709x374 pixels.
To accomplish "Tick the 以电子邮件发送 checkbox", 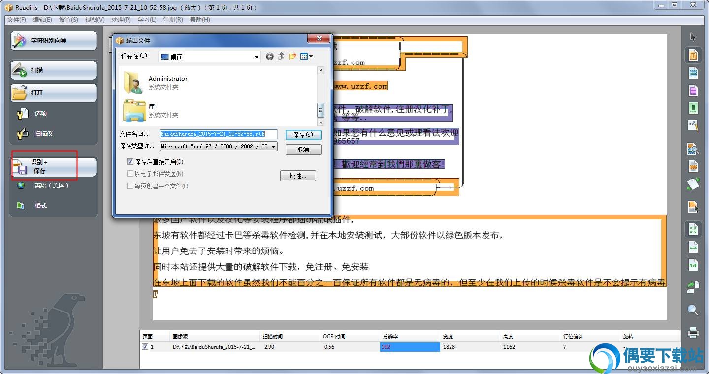I will [x=130, y=174].
